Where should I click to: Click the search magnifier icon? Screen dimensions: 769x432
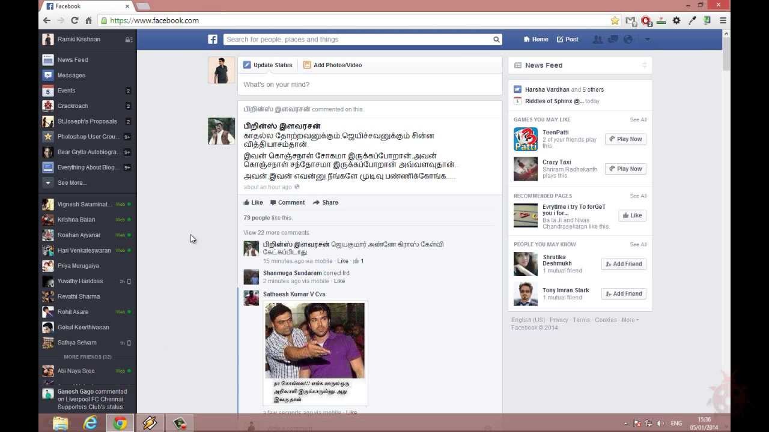point(496,40)
